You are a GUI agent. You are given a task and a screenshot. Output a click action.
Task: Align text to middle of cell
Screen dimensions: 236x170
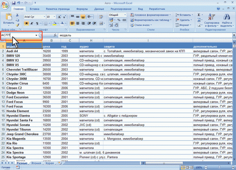(78, 16)
